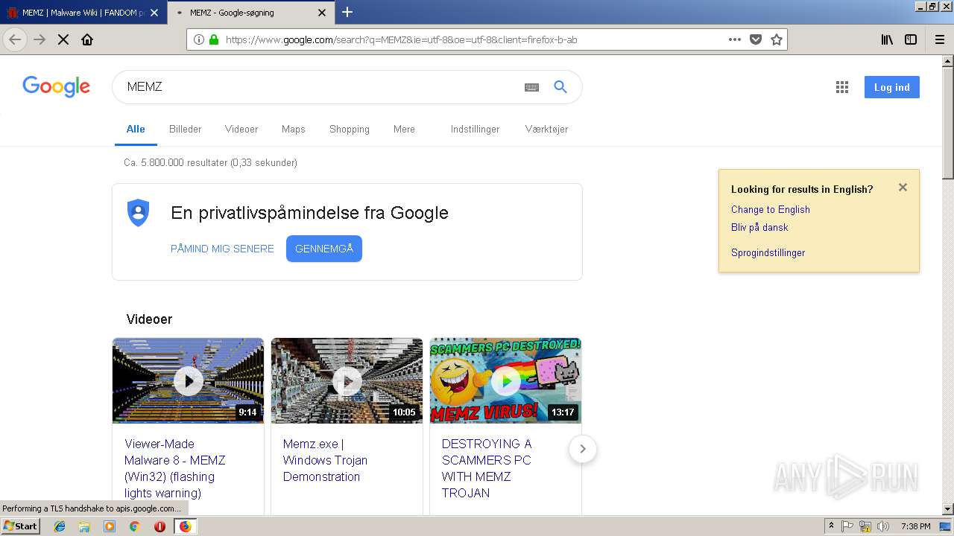Close the MEMZ Google-søgning tab
The image size is (954, 536).
click(322, 13)
